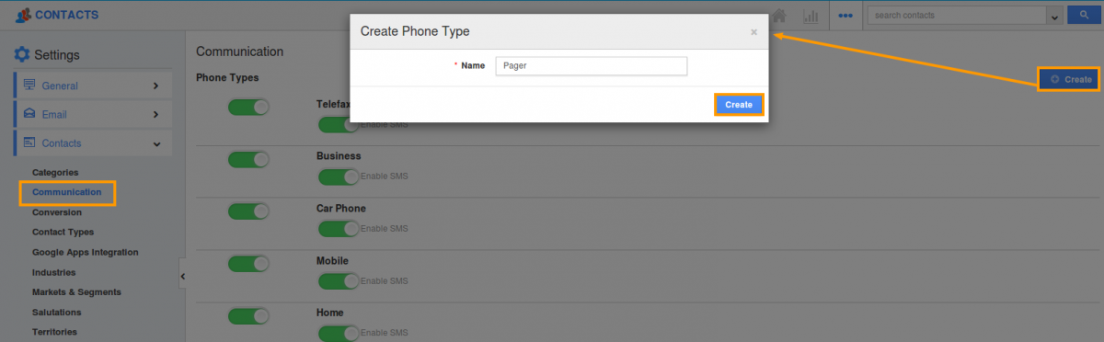1104x342 pixels.
Task: Toggle the Telefax phone type switch
Action: 248,108
